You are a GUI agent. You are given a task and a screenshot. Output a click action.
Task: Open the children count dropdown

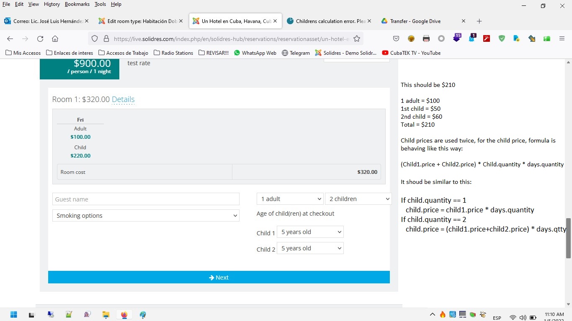coord(358,199)
